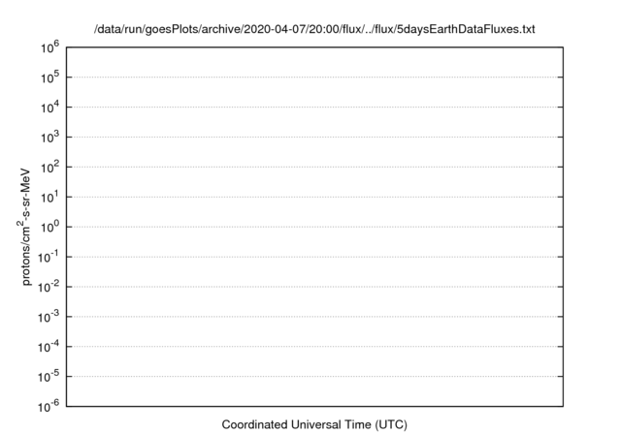The image size is (621, 434).
Task: Select the 10^-2 y-axis tick label
Action: point(49,287)
